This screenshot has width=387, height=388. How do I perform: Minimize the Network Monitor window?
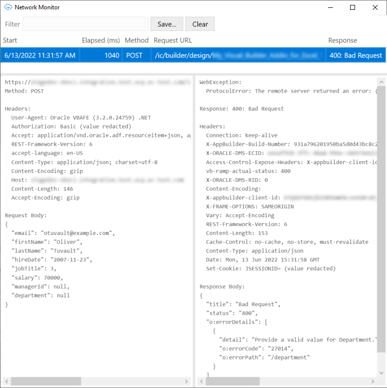click(x=330, y=7)
